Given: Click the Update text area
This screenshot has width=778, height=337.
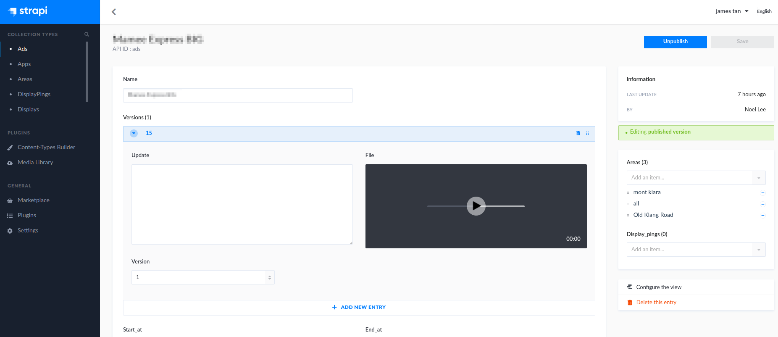Looking at the screenshot, I should click(242, 204).
